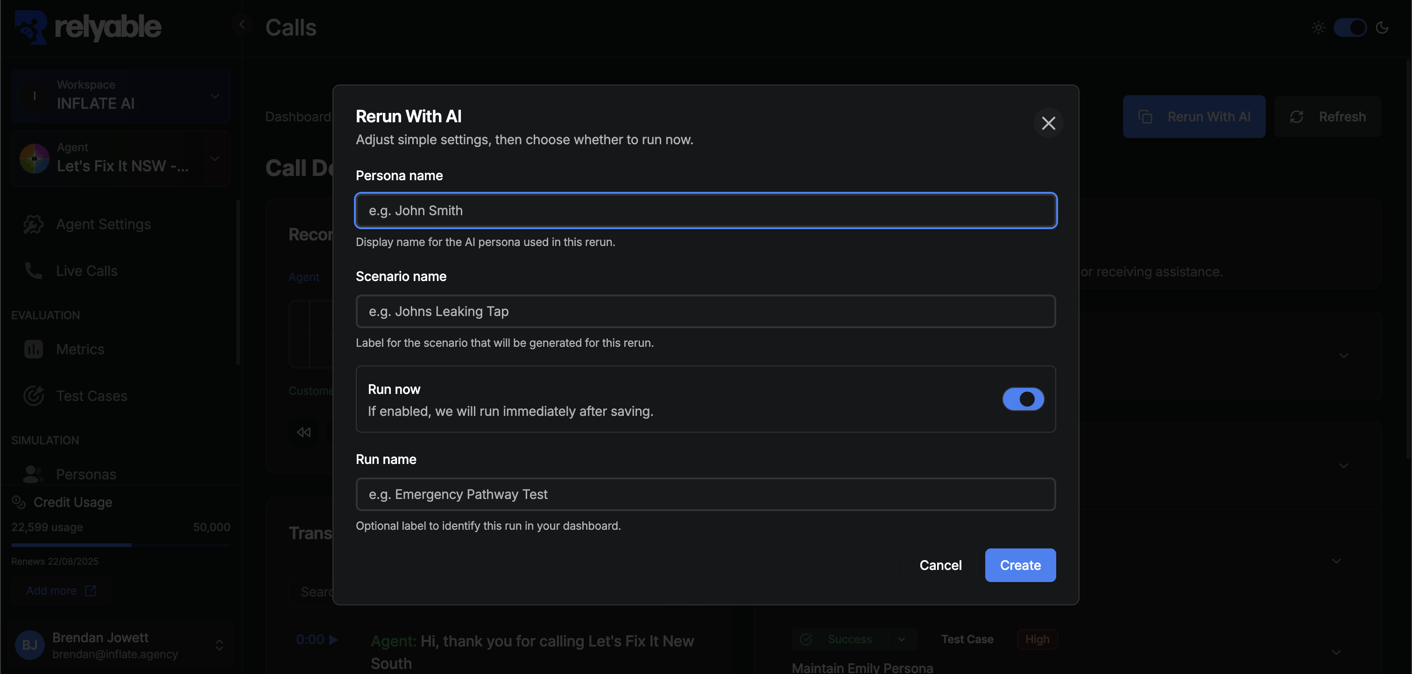Click the sun light-mode icon
The height and width of the screenshot is (674, 1412).
(x=1318, y=28)
